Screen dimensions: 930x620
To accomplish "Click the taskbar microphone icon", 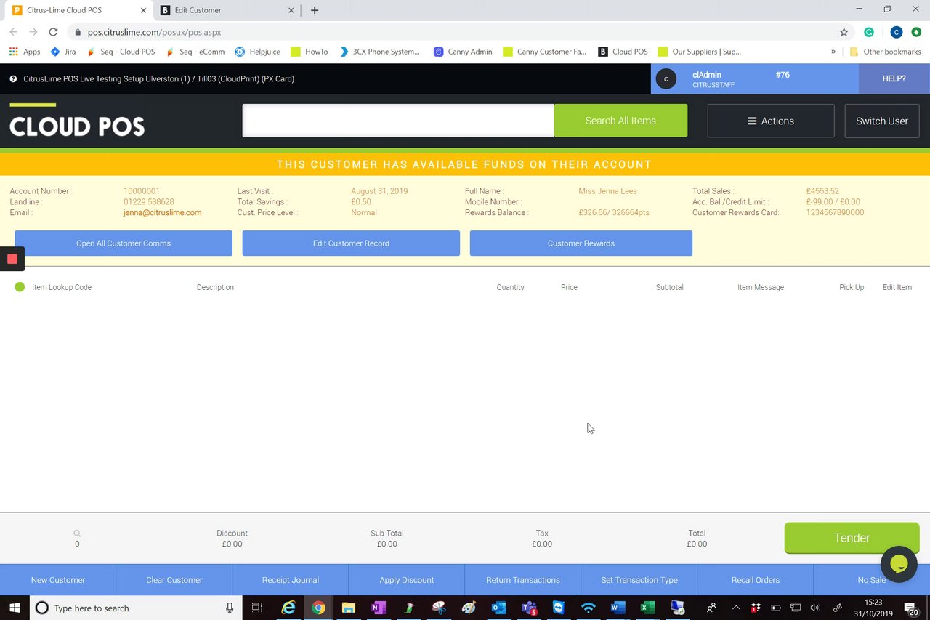I will pyautogui.click(x=230, y=608).
